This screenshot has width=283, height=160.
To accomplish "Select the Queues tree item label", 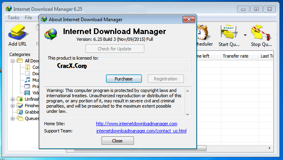I will [x=32, y=118].
